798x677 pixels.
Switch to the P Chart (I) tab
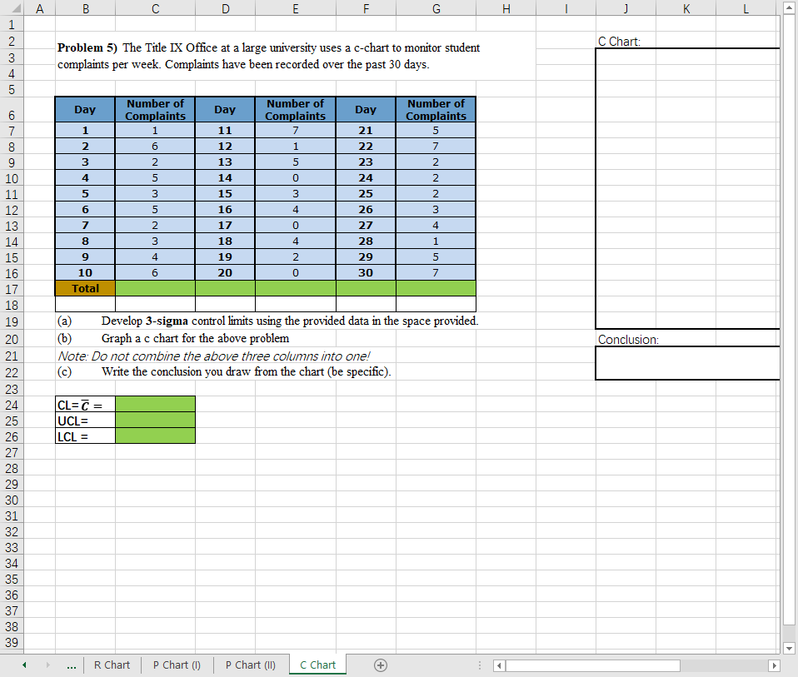pos(177,665)
